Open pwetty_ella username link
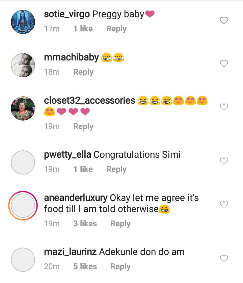Image resolution: width=243 pixels, height=283 pixels. pyautogui.click(x=67, y=155)
